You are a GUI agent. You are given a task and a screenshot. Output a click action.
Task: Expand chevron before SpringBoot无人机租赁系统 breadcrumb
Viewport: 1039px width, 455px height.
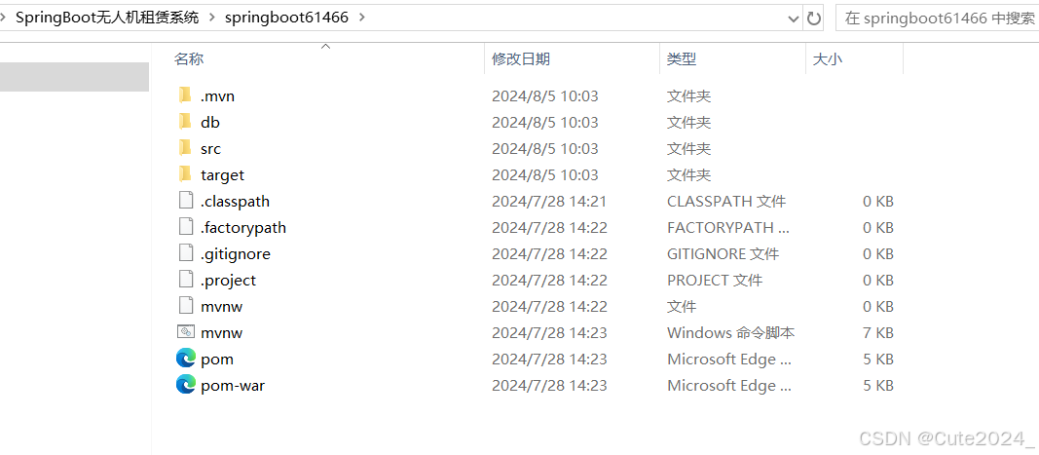pyautogui.click(x=4, y=18)
